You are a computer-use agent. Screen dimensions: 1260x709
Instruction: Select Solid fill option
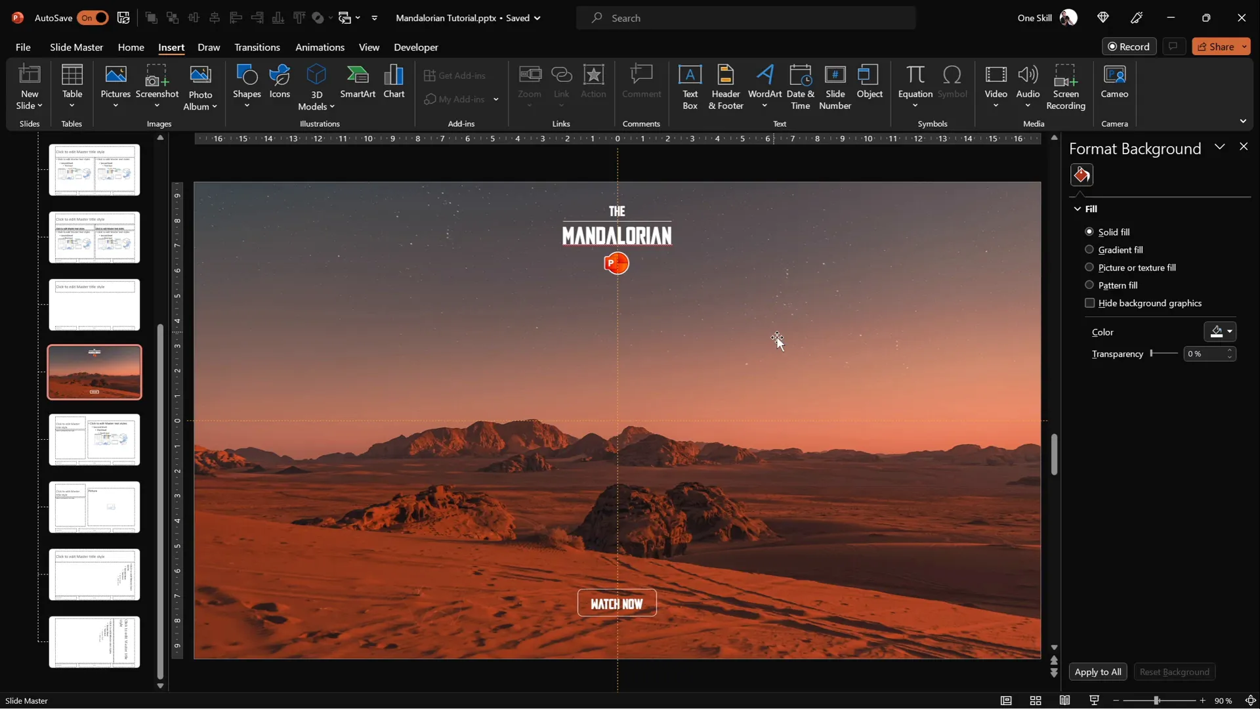1108,232
